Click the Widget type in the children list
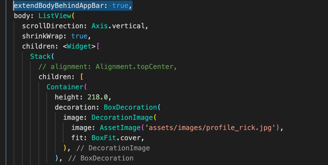This screenshot has height=165, width=328. (x=79, y=46)
